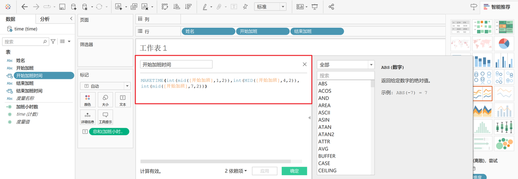Click the refresh data icon
This screenshot has height=179, width=518.
[99, 7]
